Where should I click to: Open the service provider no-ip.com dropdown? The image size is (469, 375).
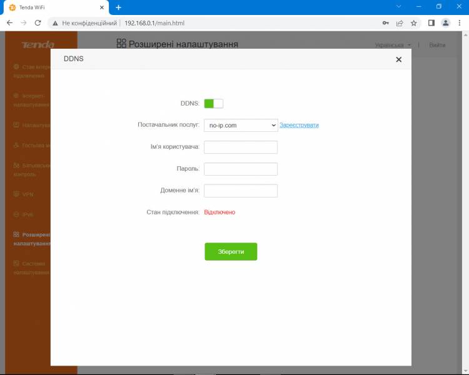point(241,125)
